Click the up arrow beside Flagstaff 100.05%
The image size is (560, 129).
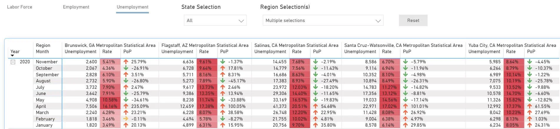click(x=223, y=106)
